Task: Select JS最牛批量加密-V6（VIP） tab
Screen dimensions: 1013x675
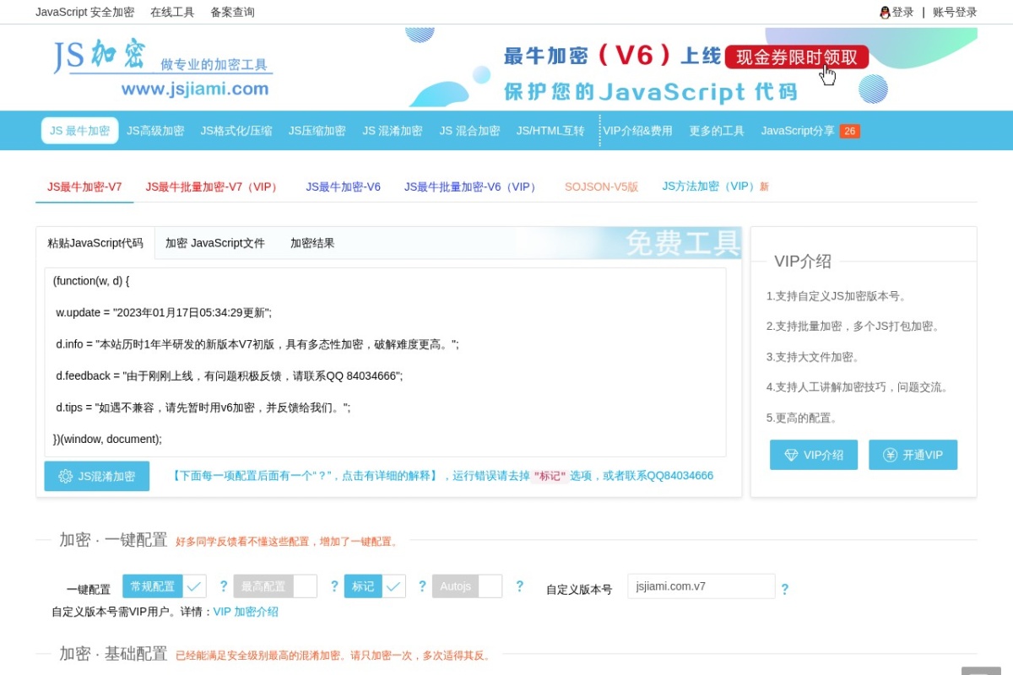Action: tap(473, 186)
